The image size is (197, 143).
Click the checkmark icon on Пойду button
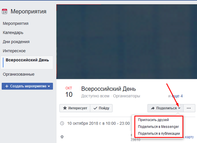point(95,108)
